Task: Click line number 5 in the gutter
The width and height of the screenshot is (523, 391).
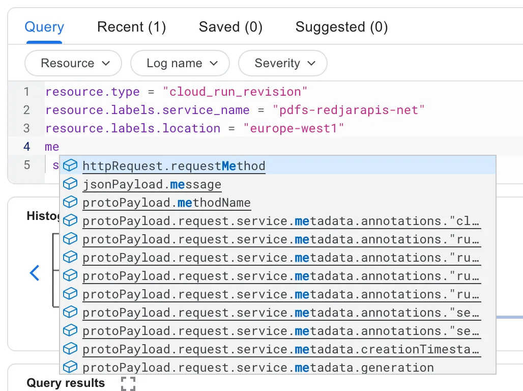Action: 27,165
